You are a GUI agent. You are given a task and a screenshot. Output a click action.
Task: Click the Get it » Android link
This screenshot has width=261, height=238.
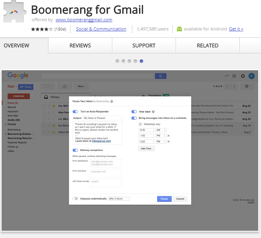pyautogui.click(x=236, y=29)
